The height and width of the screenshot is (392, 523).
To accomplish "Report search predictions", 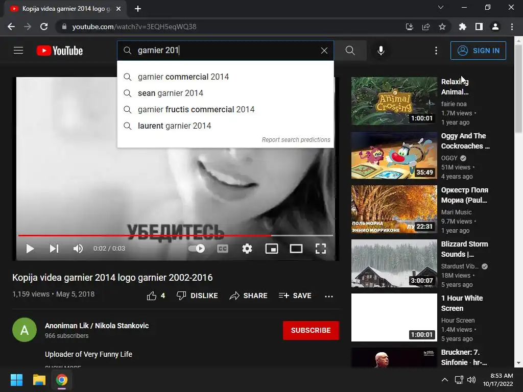I will tap(296, 140).
